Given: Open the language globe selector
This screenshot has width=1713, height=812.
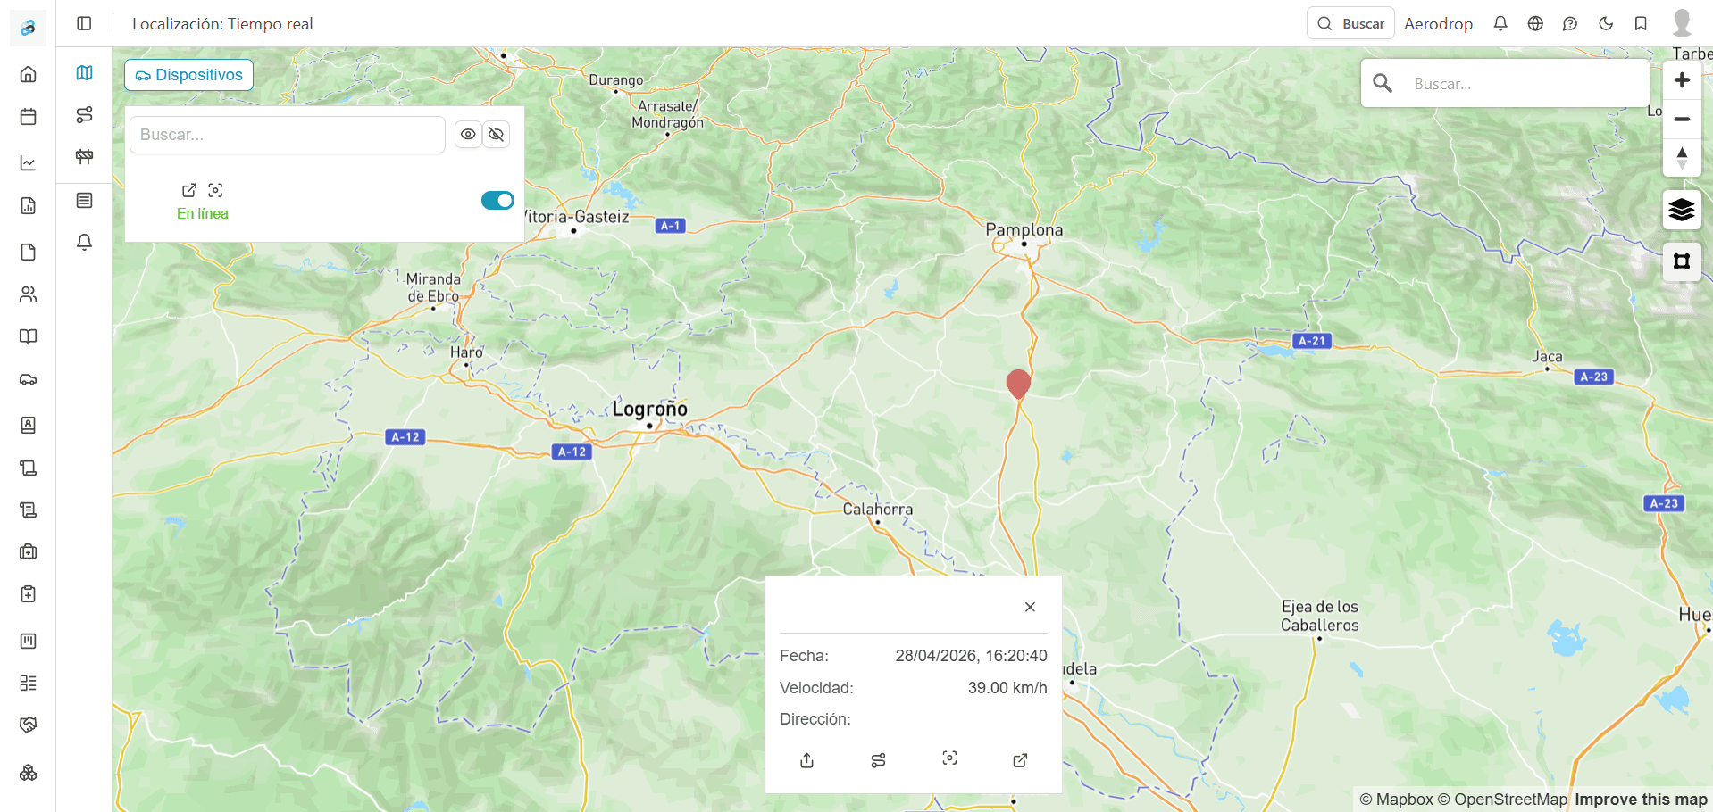Looking at the screenshot, I should (x=1535, y=24).
